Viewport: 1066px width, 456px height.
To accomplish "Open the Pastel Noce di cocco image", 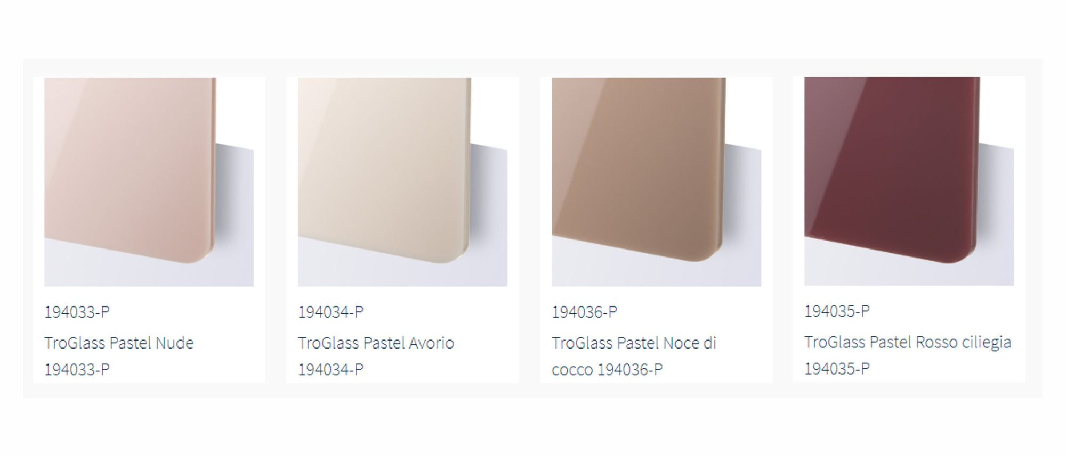I will [x=656, y=182].
